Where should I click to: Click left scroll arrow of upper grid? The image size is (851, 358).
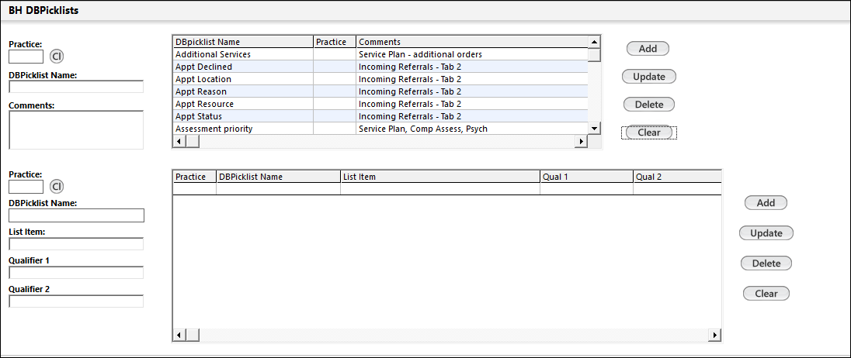[179, 141]
